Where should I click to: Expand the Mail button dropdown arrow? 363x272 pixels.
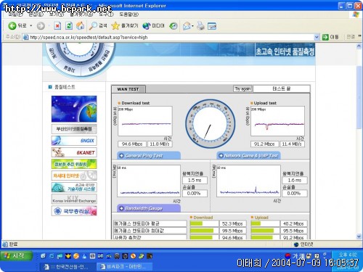(192, 26)
